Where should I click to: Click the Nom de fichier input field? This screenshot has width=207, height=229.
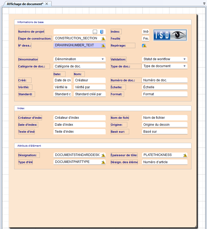[165, 118]
